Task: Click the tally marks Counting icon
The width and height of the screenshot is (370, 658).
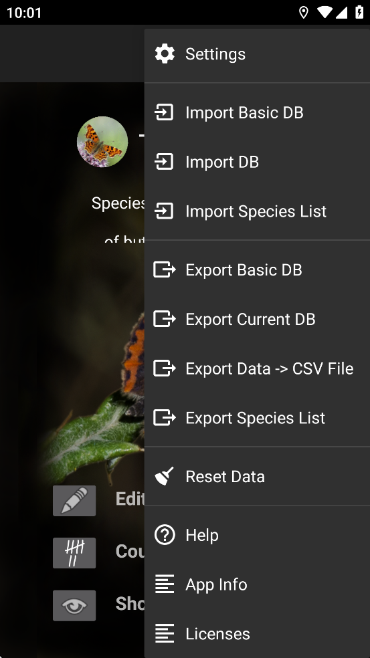Action: click(x=74, y=552)
